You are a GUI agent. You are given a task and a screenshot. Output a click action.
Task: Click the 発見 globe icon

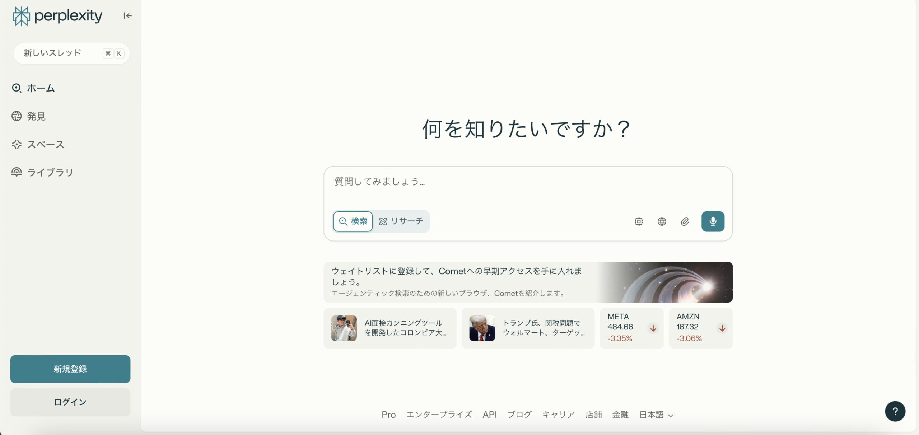17,116
